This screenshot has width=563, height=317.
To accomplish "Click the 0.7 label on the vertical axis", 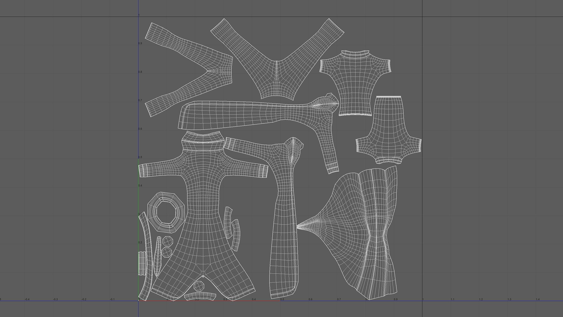I will [x=140, y=100].
